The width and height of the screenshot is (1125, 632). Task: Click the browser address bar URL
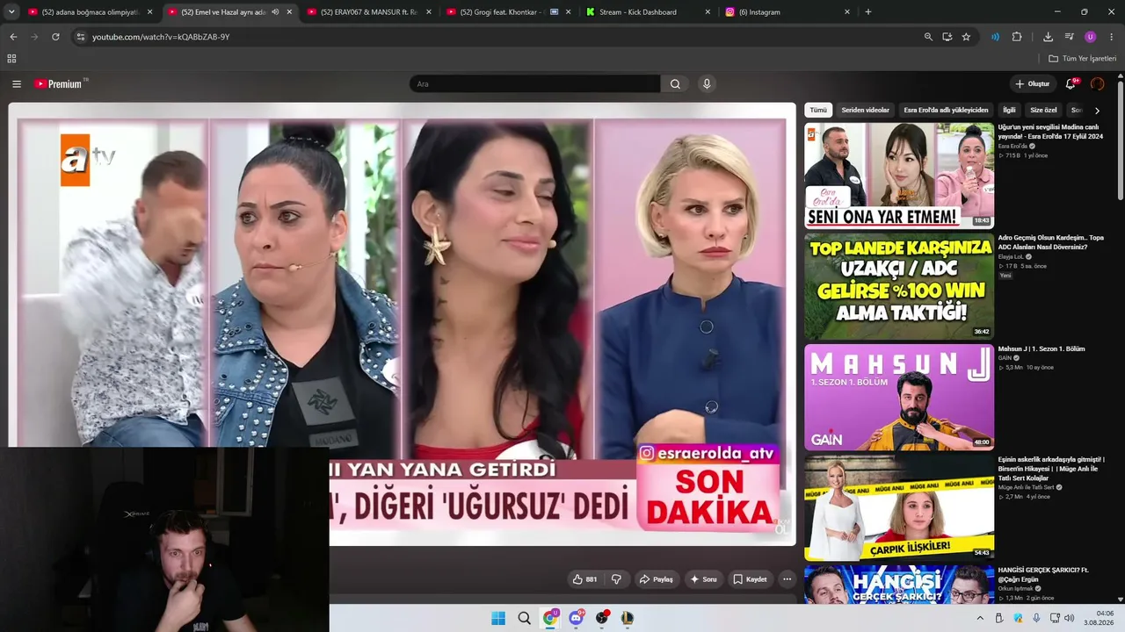coord(161,37)
